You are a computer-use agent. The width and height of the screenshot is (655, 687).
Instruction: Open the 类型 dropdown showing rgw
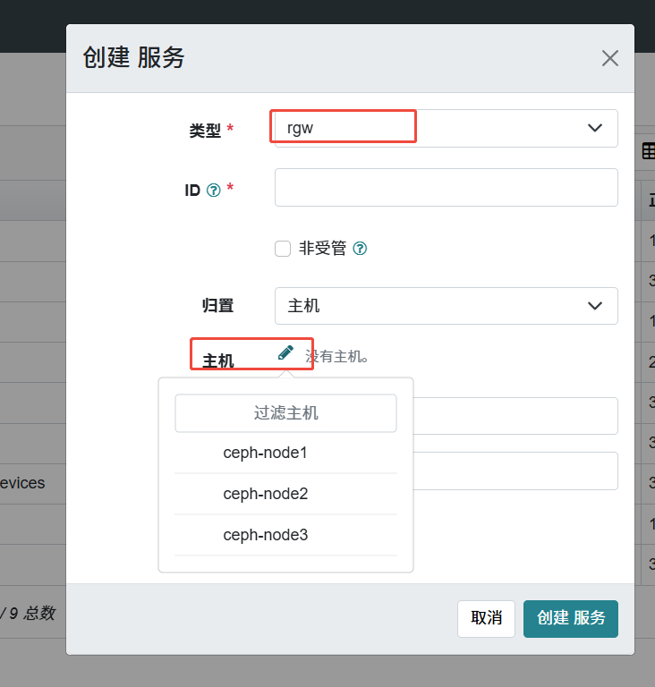click(447, 129)
